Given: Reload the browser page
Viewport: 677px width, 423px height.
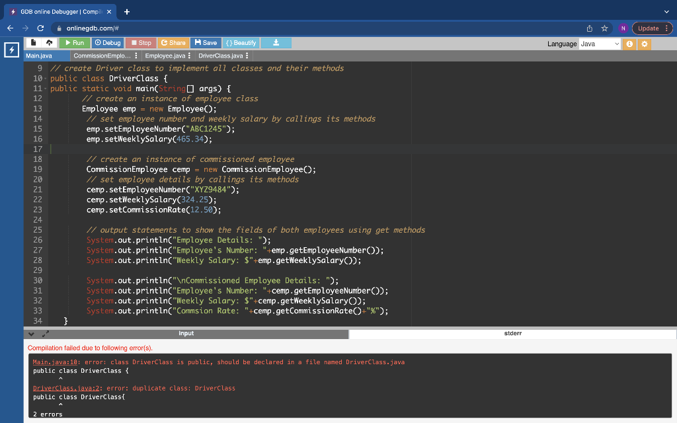Looking at the screenshot, I should (40, 28).
